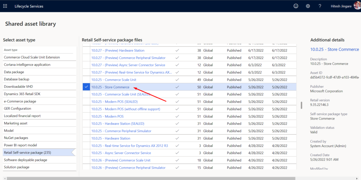361x180 pixels.
Task: Select Dynamics 365 Retail SDK asset type
Action: (x=39, y=94)
